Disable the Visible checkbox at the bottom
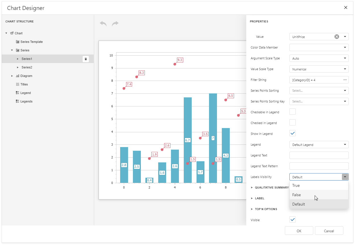 point(292,219)
